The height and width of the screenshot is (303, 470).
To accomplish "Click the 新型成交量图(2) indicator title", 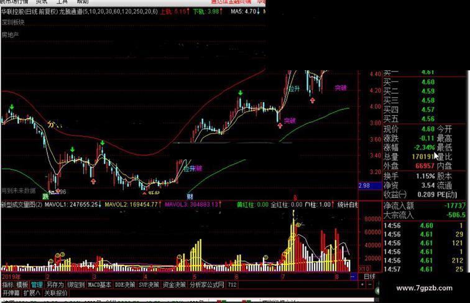I will (x=22, y=205).
